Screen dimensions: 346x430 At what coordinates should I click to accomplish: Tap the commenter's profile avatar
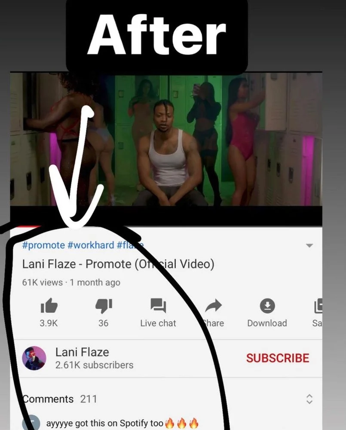click(31, 423)
